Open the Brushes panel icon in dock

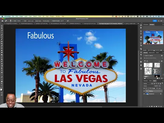pyautogui.click(x=141, y=43)
